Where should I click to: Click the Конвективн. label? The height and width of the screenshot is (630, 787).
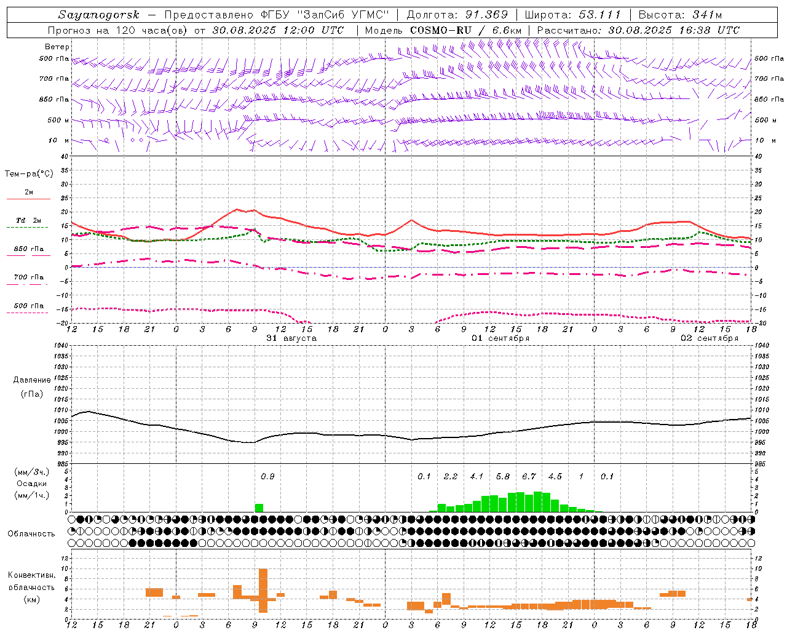[31, 575]
